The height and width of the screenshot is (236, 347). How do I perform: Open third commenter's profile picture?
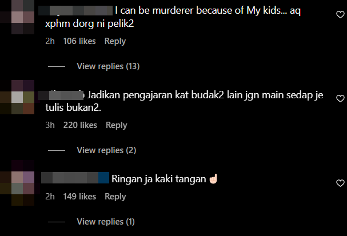(23, 183)
